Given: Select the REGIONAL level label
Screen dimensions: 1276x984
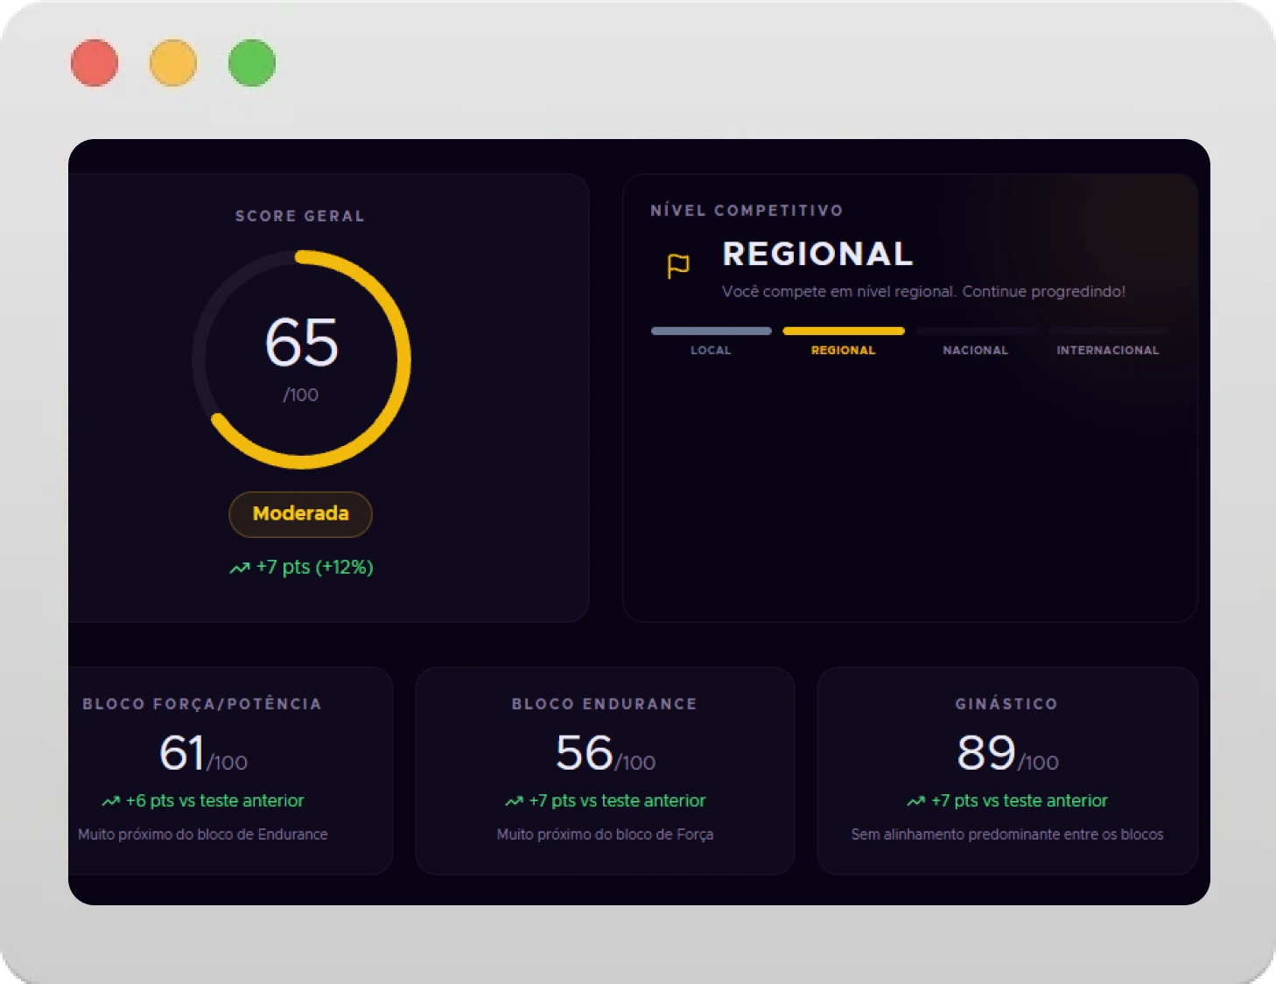Looking at the screenshot, I should click(843, 350).
